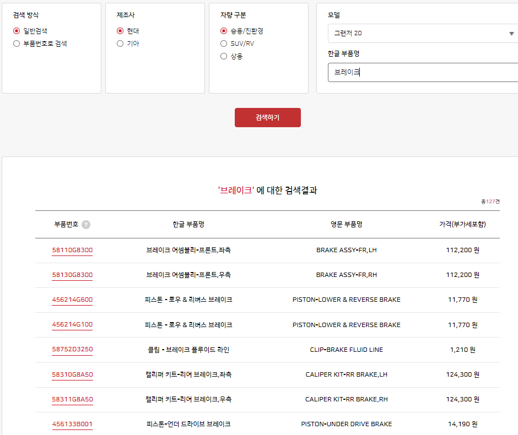Click part number 456214G600
Image resolution: width=518 pixels, height=435 pixels.
pyautogui.click(x=72, y=300)
